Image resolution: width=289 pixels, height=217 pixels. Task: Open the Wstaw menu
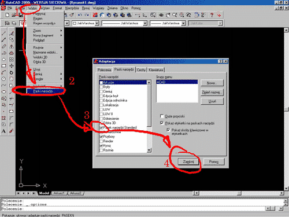(x=45, y=8)
